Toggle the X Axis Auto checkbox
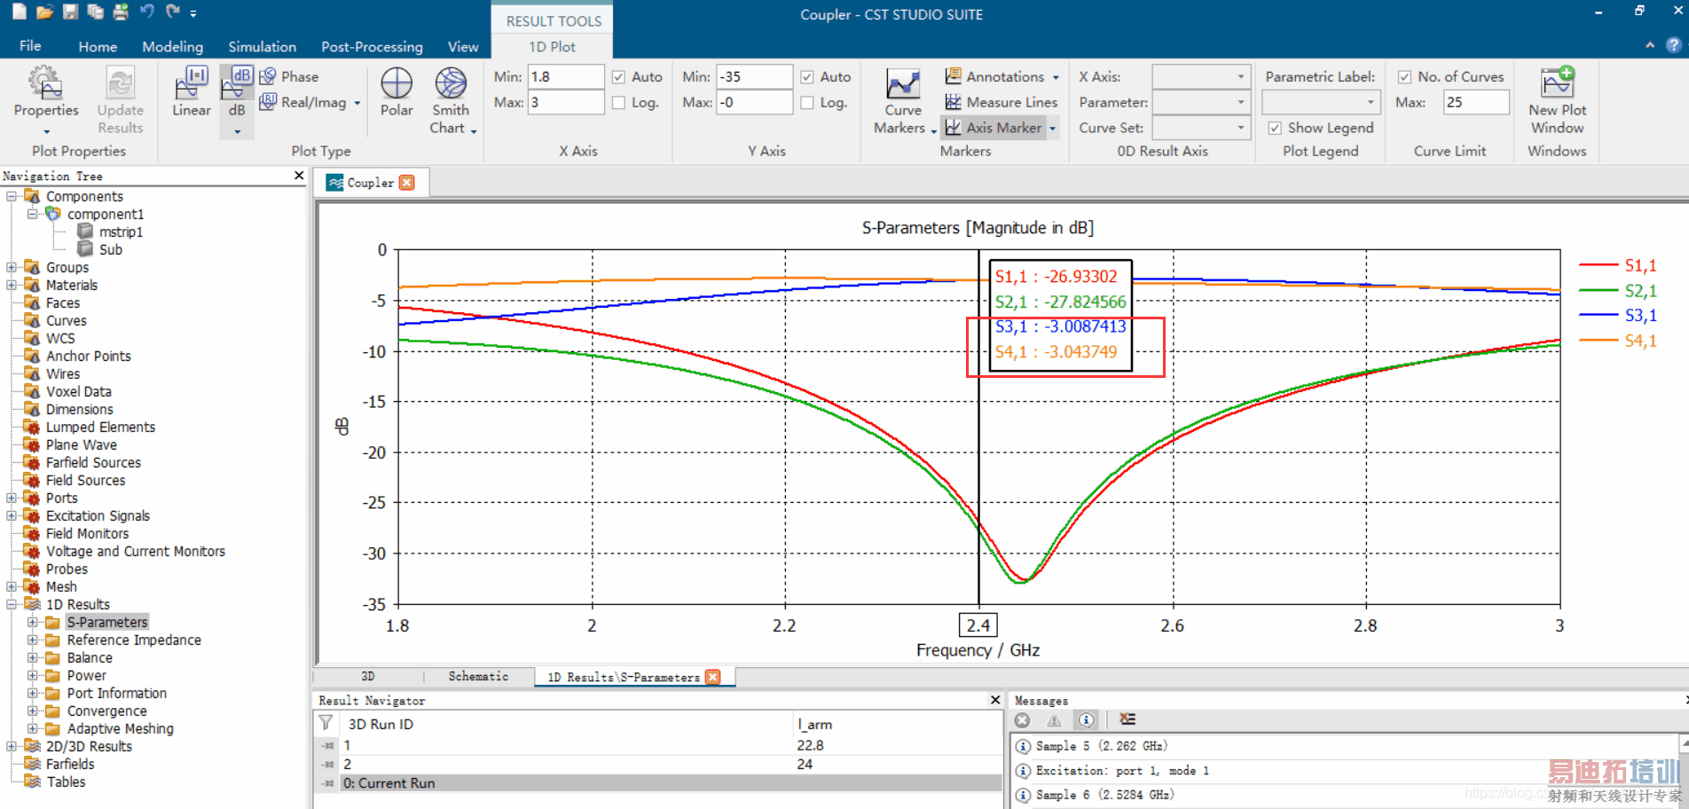This screenshot has width=1689, height=809. pyautogui.click(x=619, y=77)
